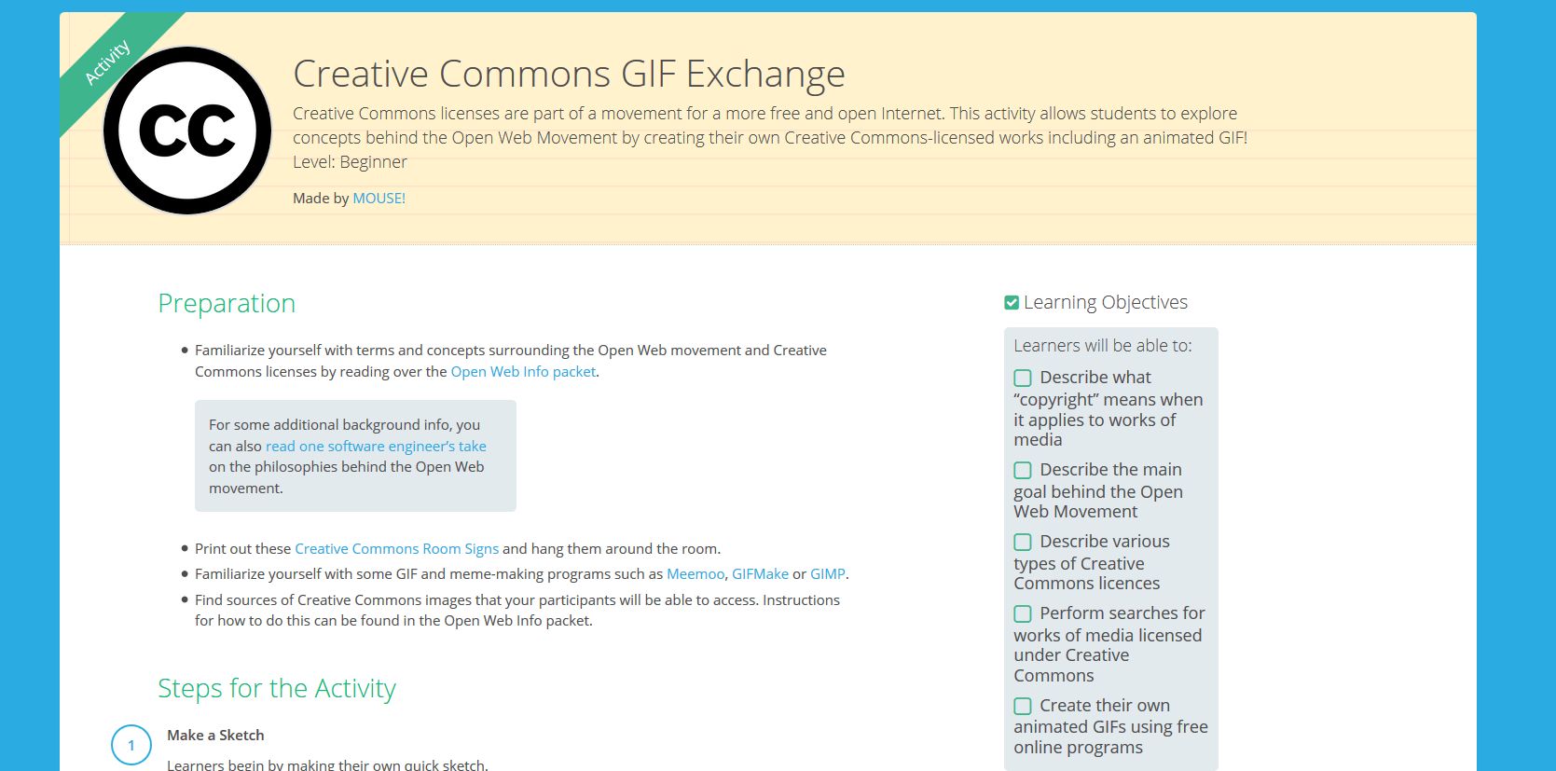Check 'Perform searches for works' objective
1556x771 pixels.
(x=1023, y=613)
